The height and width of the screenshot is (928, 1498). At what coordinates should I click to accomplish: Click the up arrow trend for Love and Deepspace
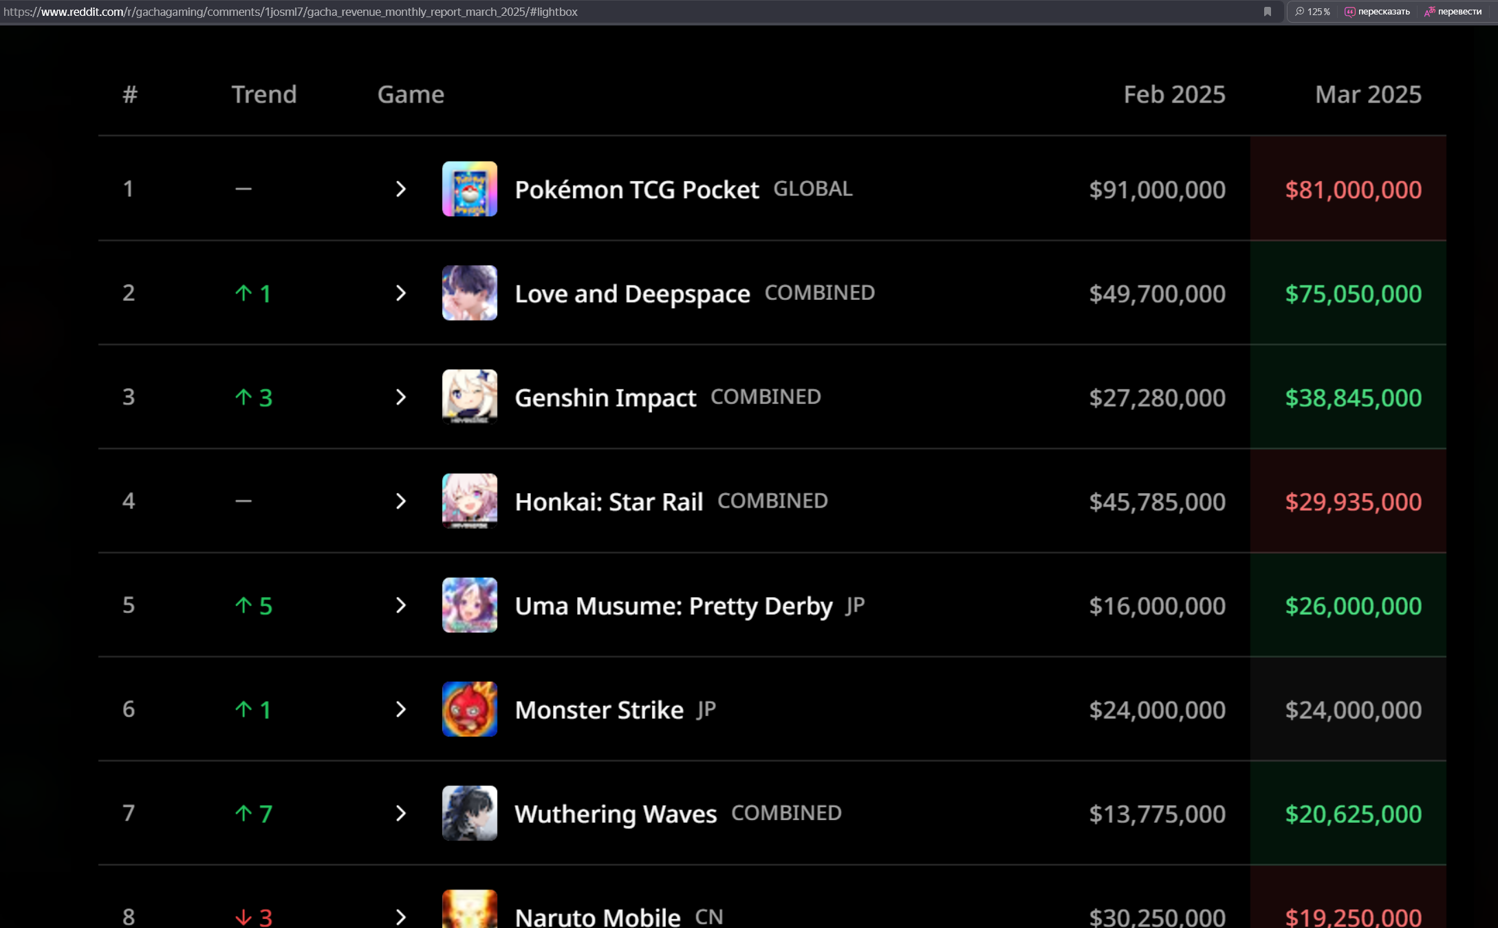(x=253, y=294)
